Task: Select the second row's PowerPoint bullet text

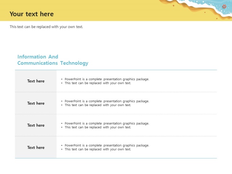Action: pyautogui.click(x=107, y=101)
